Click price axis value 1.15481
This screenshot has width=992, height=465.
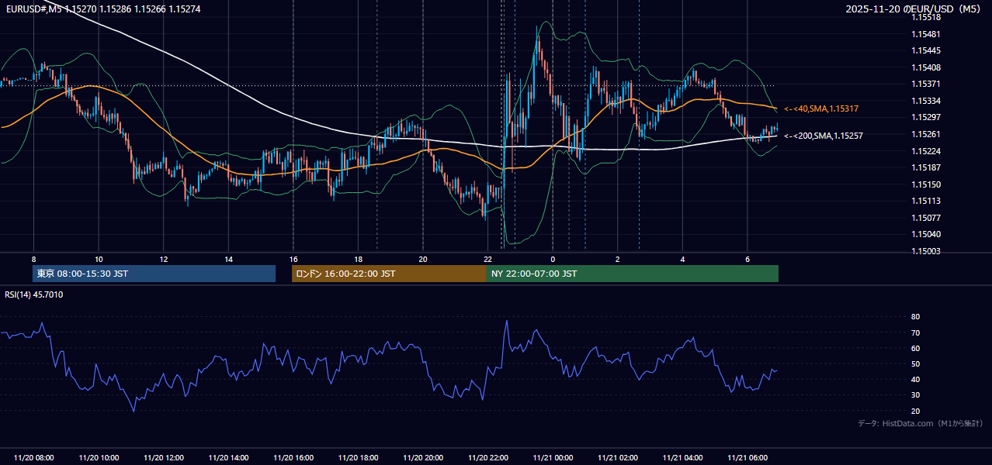point(926,34)
